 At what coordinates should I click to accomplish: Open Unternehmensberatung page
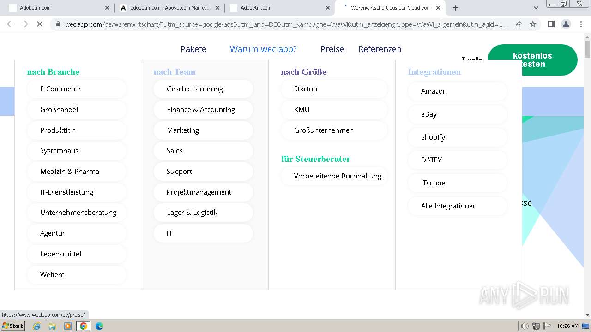[77, 213]
